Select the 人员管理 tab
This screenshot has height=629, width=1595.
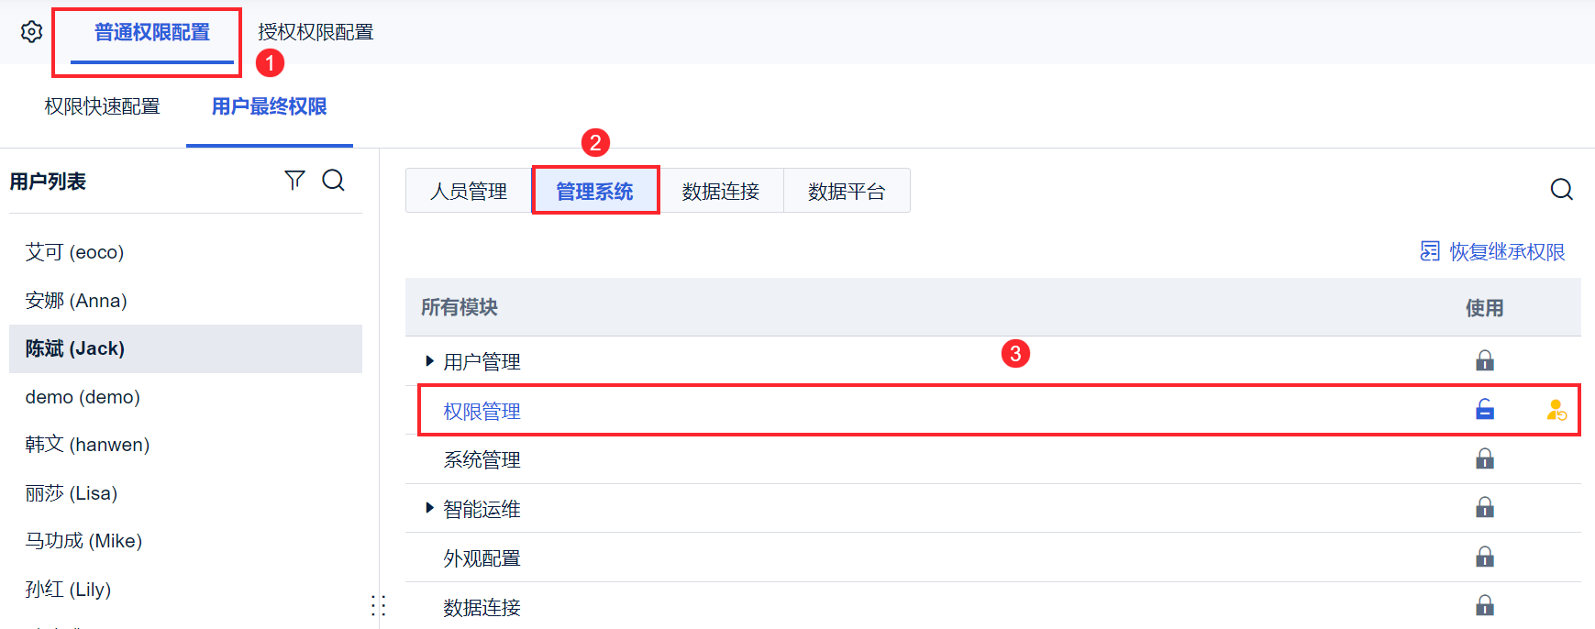469,192
